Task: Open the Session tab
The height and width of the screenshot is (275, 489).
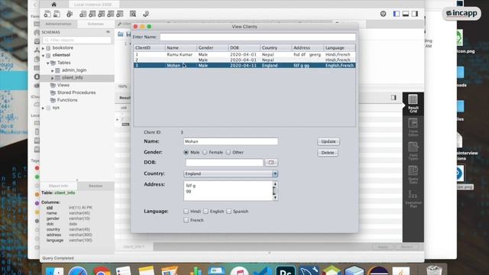Action: click(x=96, y=186)
